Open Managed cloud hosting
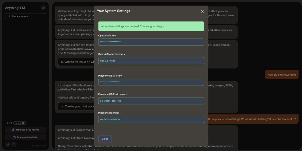 point(25,130)
